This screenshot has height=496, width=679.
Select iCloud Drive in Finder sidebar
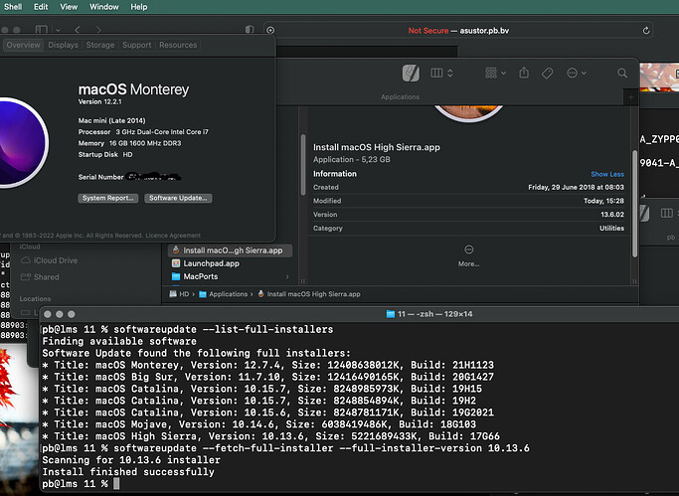(50, 260)
